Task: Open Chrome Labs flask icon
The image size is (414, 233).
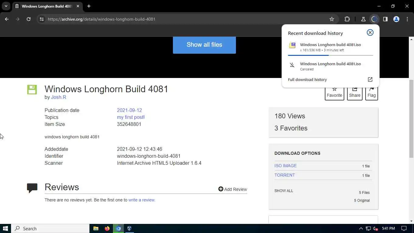Action: [363, 19]
